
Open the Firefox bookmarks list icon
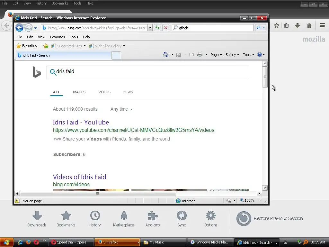tap(286, 26)
